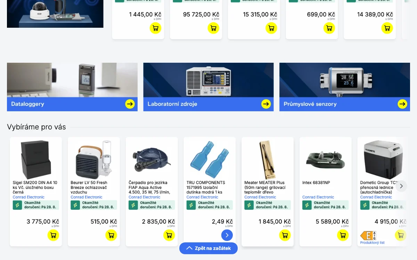417x260 pixels.
Task: Open Intex 68381NP product title
Action: pos(316,183)
